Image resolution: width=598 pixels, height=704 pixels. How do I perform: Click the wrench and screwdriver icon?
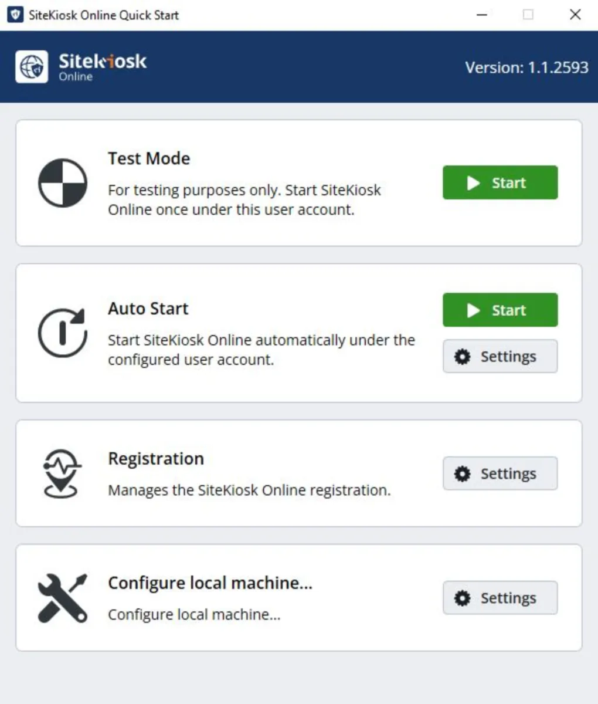pos(63,598)
